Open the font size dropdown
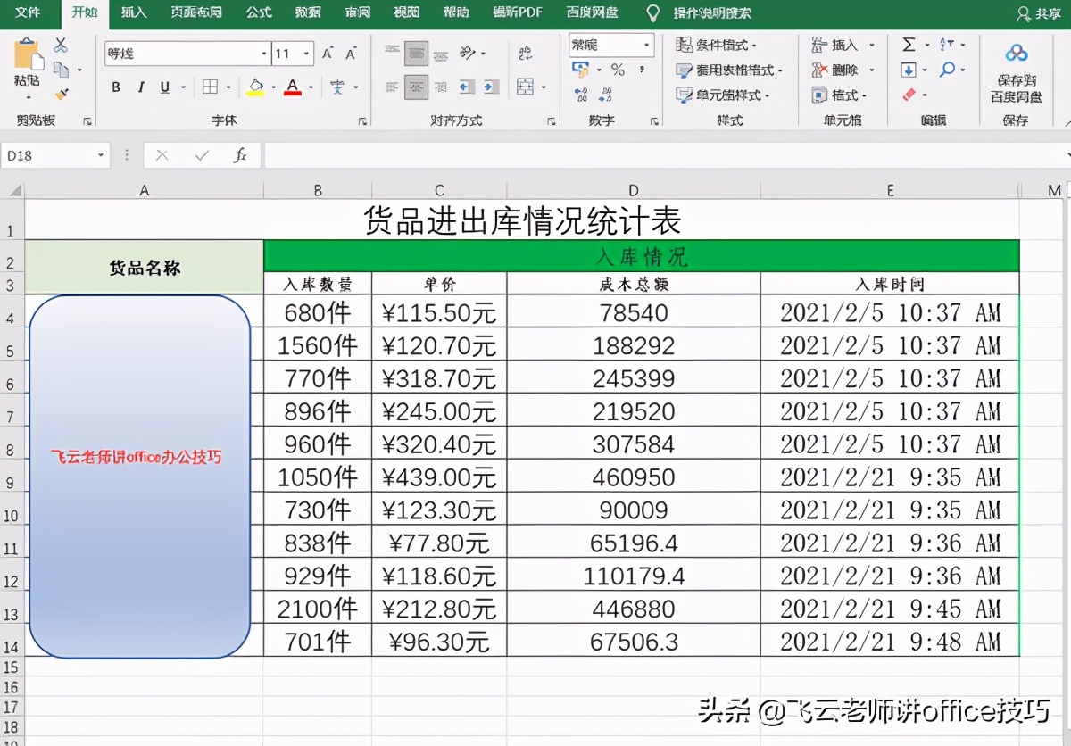 307,54
